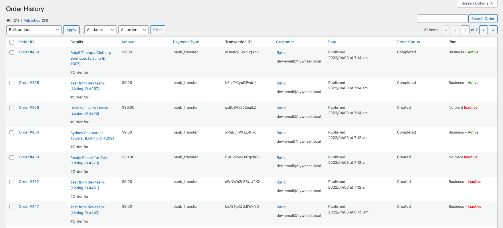Sort by Order Status header
503x228 pixels.
[408, 42]
